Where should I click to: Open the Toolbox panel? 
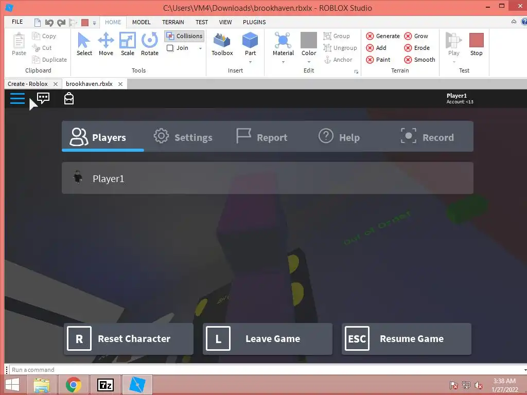[222, 44]
